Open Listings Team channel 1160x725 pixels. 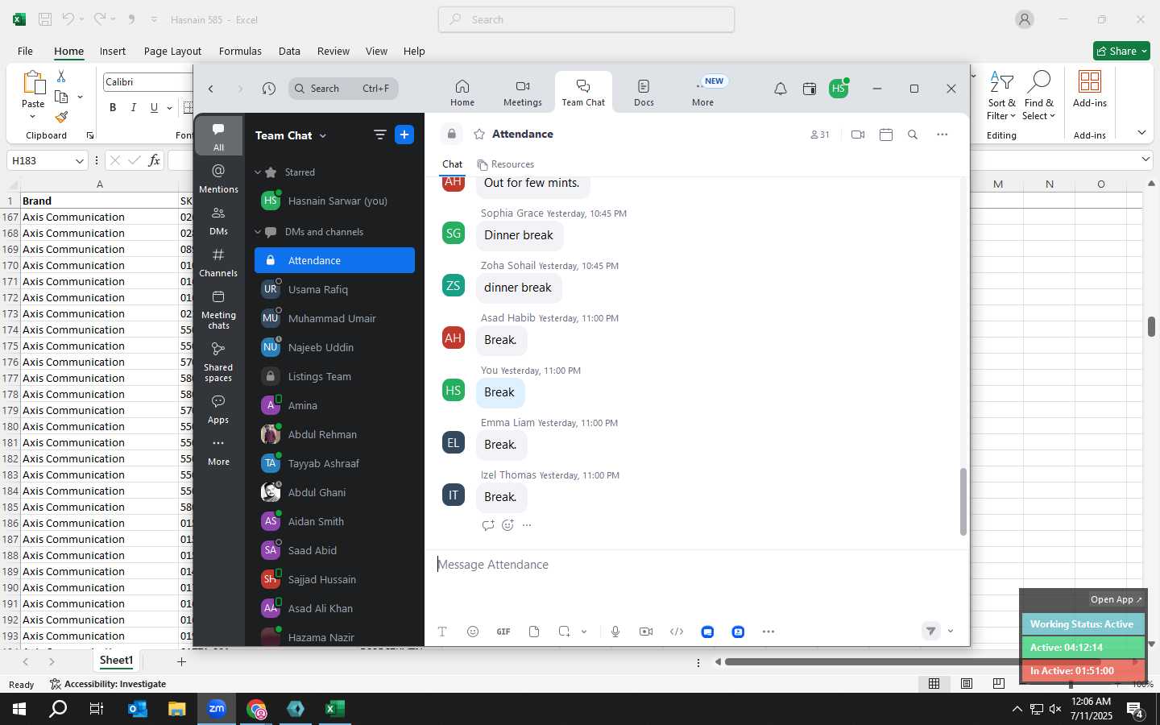(334, 376)
